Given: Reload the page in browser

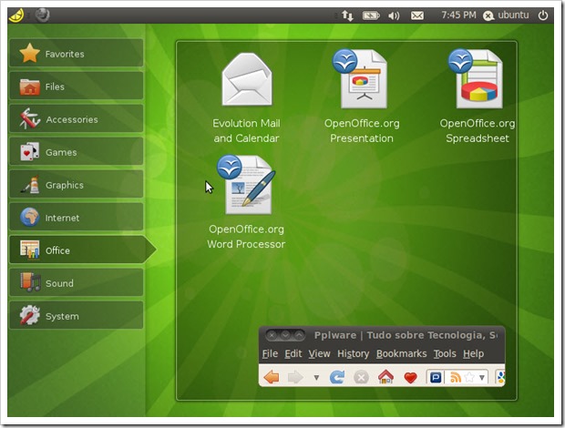Looking at the screenshot, I should 337,377.
